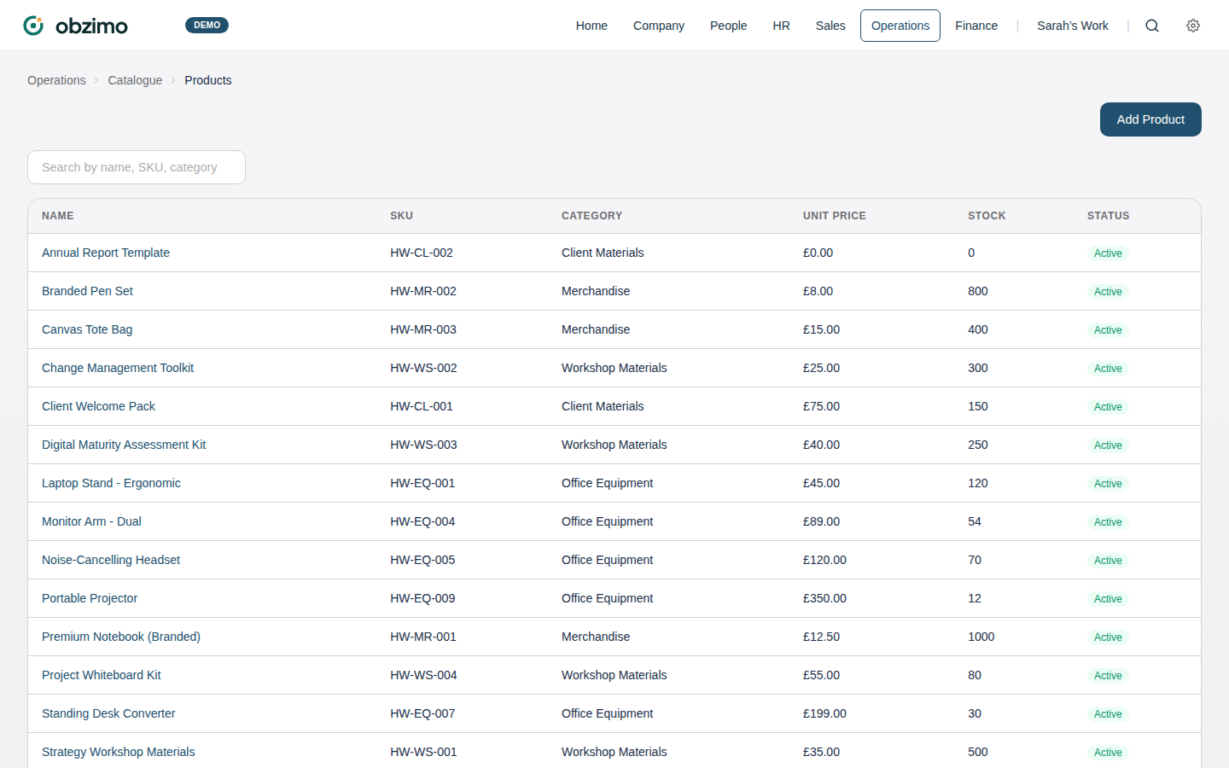The width and height of the screenshot is (1229, 768).
Task: Click SKU cell HW-MR-001
Action: coord(423,637)
